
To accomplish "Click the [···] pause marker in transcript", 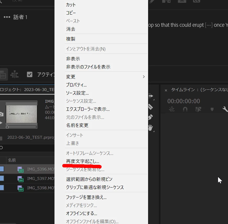I will (209, 25).
